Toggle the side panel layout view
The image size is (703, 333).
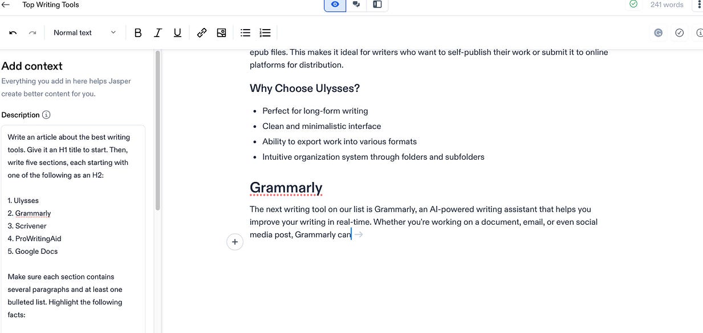pyautogui.click(x=377, y=5)
